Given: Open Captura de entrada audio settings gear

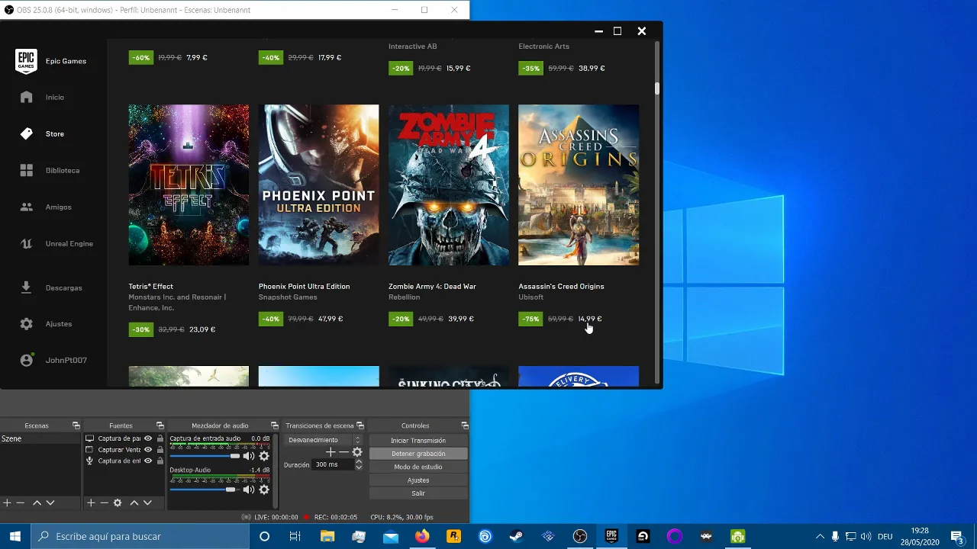Looking at the screenshot, I should pos(264,456).
